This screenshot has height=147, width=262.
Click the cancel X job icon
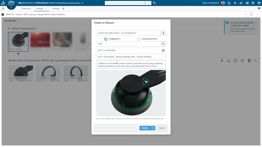[242, 60]
